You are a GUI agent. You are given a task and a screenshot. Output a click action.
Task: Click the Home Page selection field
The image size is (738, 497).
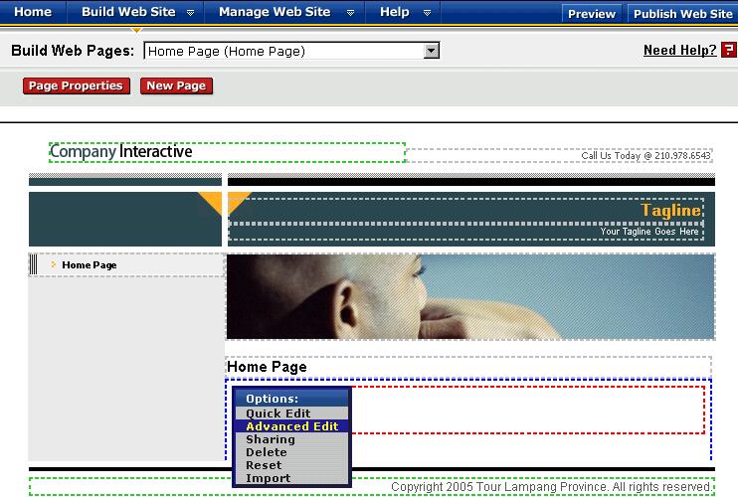pyautogui.click(x=291, y=51)
